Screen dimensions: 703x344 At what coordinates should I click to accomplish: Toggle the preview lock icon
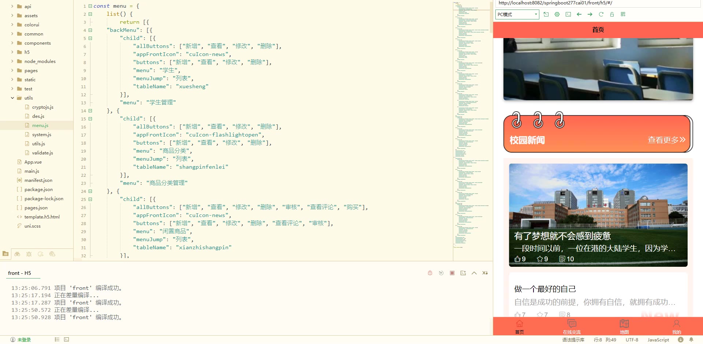click(x=612, y=14)
